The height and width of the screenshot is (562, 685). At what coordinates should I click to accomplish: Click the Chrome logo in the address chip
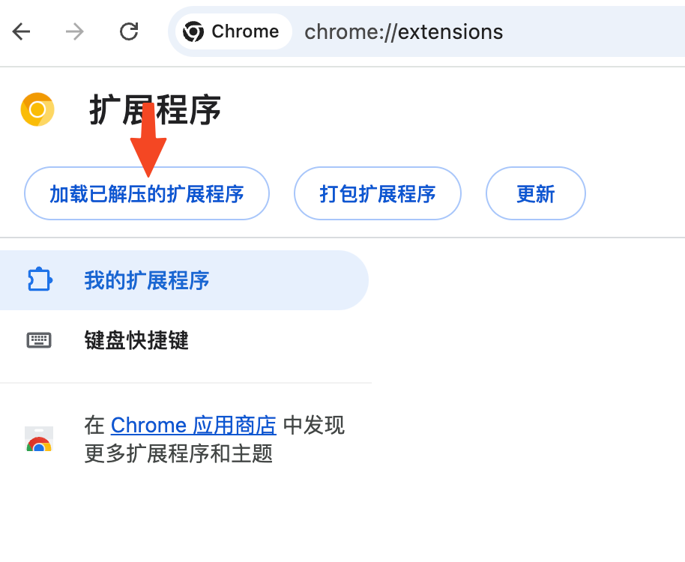(x=193, y=32)
